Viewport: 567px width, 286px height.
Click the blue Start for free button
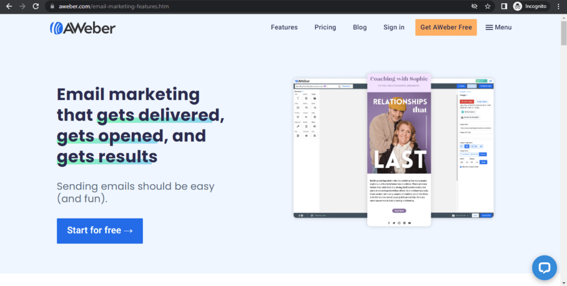point(100,231)
